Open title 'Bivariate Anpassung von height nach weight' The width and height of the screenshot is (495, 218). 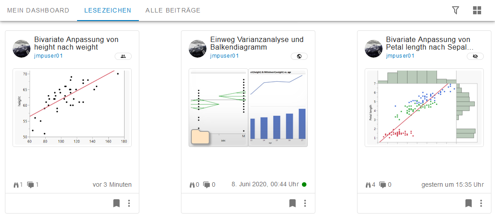pos(76,43)
